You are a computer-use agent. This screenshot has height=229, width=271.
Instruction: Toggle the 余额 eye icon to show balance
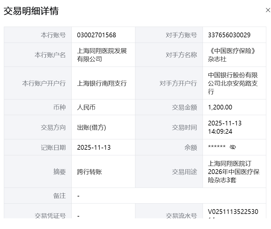(x=232, y=147)
